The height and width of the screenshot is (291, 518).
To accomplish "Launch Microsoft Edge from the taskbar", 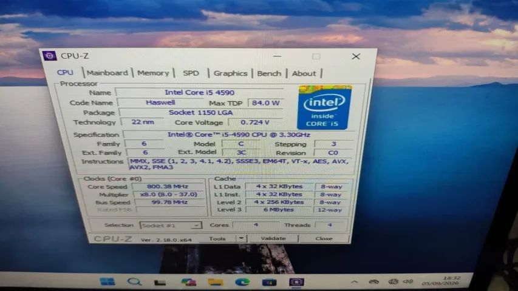I will coord(242,282).
